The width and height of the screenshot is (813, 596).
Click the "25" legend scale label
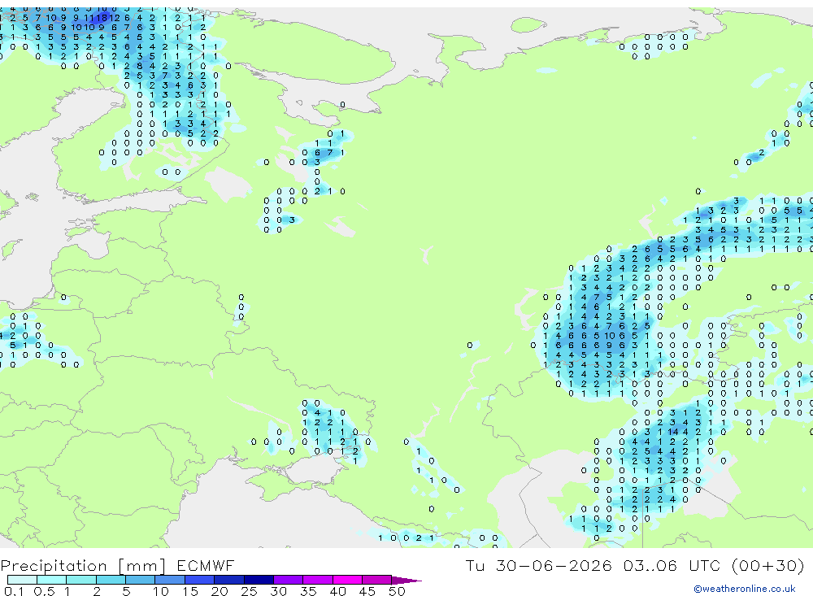click(x=249, y=591)
